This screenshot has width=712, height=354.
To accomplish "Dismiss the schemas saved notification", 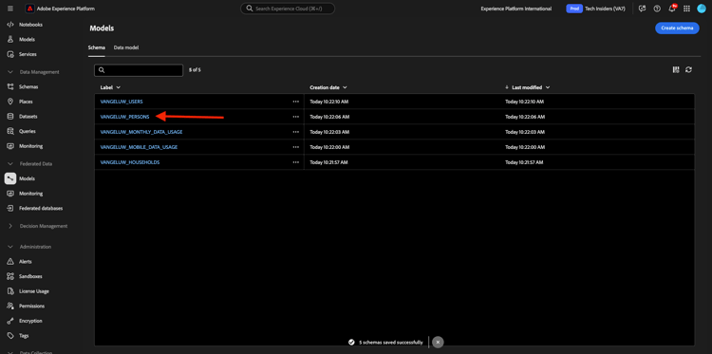I will [438, 343].
